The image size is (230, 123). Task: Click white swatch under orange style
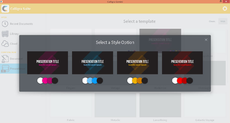(130, 80)
